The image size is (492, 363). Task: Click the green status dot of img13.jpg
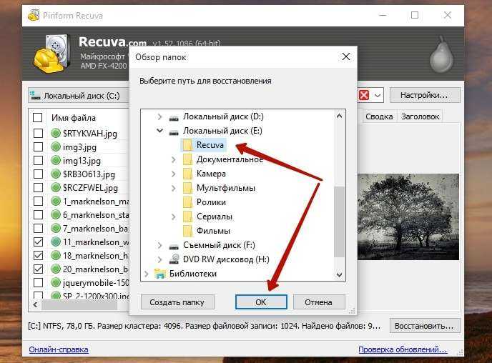(56, 160)
